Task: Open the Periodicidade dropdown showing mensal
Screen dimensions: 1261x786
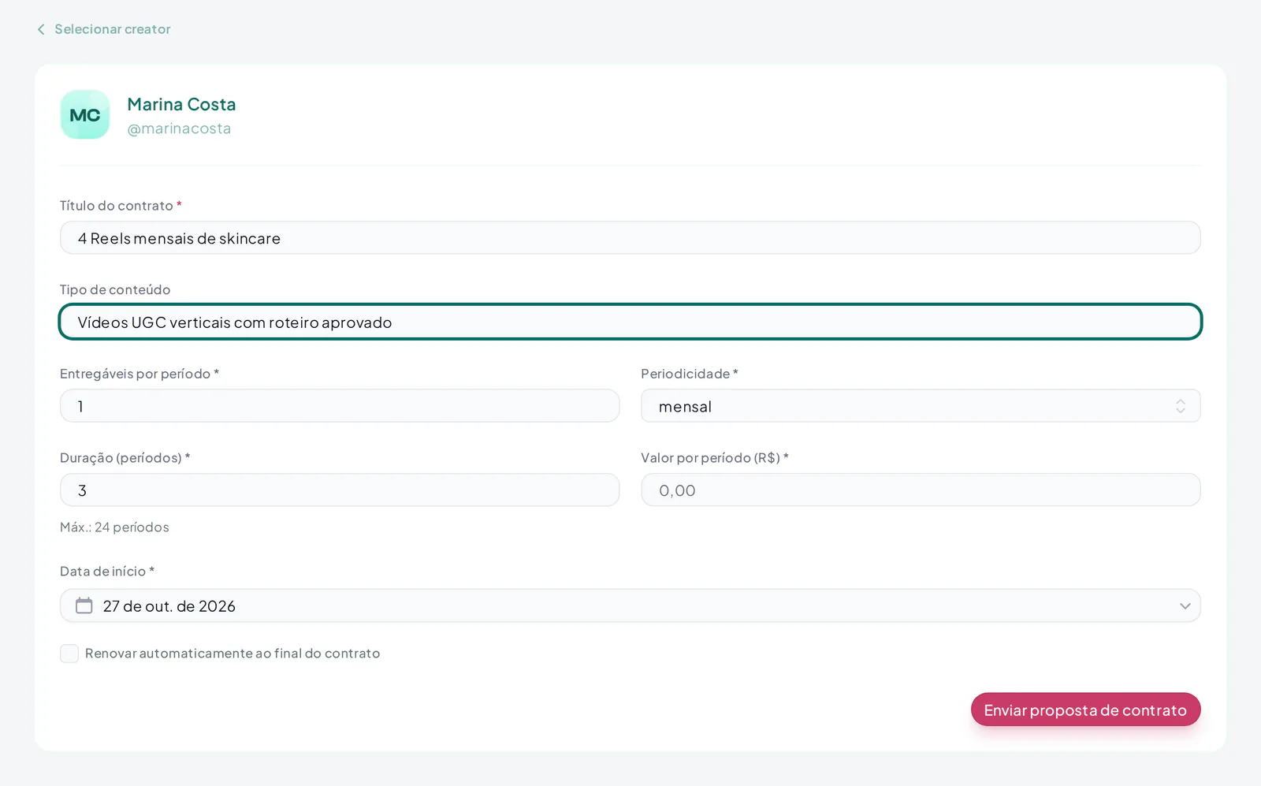Action: point(921,406)
